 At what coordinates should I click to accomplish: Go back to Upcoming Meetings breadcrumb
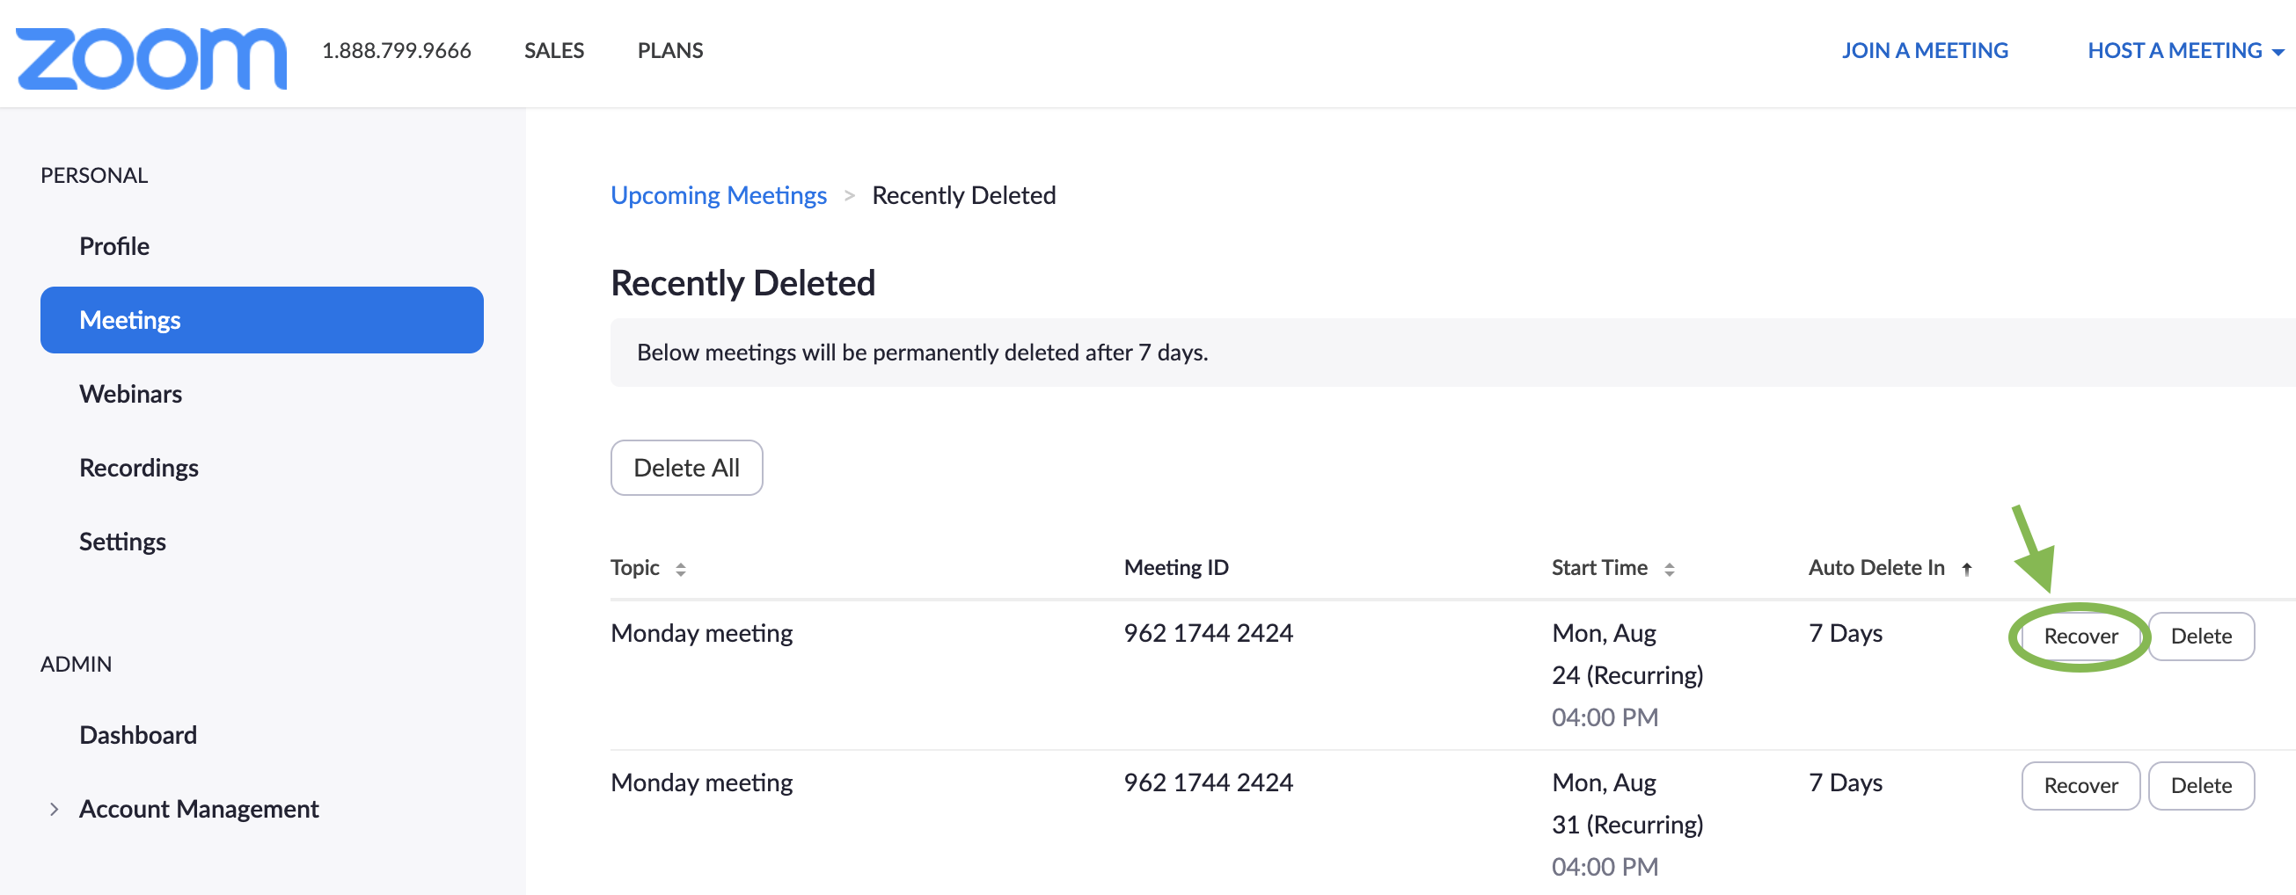tap(719, 195)
